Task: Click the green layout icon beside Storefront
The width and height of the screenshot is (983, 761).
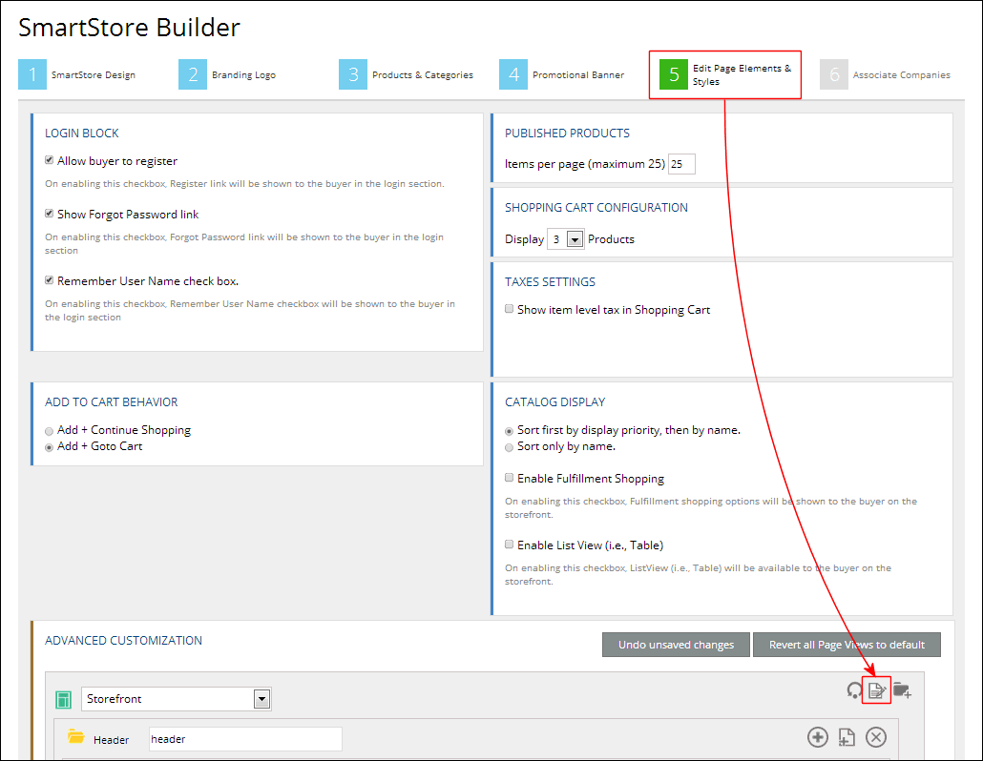Action: tap(64, 700)
